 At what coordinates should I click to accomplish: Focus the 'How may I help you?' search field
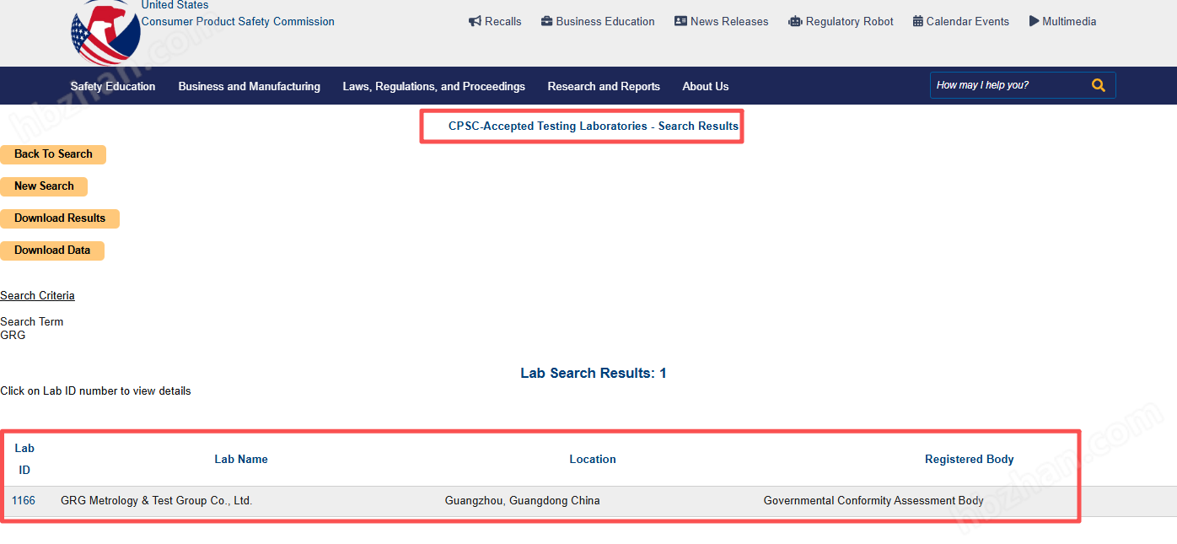1008,85
